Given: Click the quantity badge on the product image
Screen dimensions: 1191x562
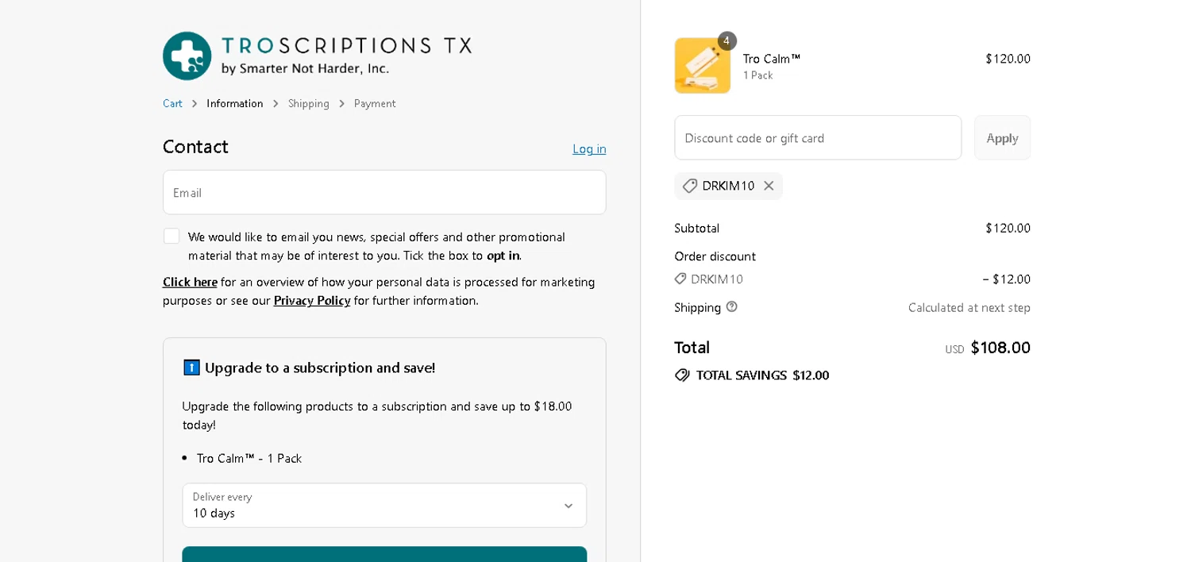Looking at the screenshot, I should point(727,40).
